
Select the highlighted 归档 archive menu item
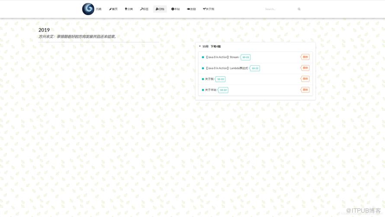click(160, 9)
